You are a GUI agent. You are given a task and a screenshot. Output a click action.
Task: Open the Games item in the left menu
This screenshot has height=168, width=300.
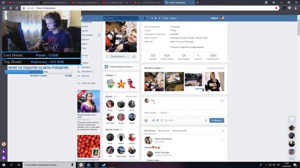[84, 48]
